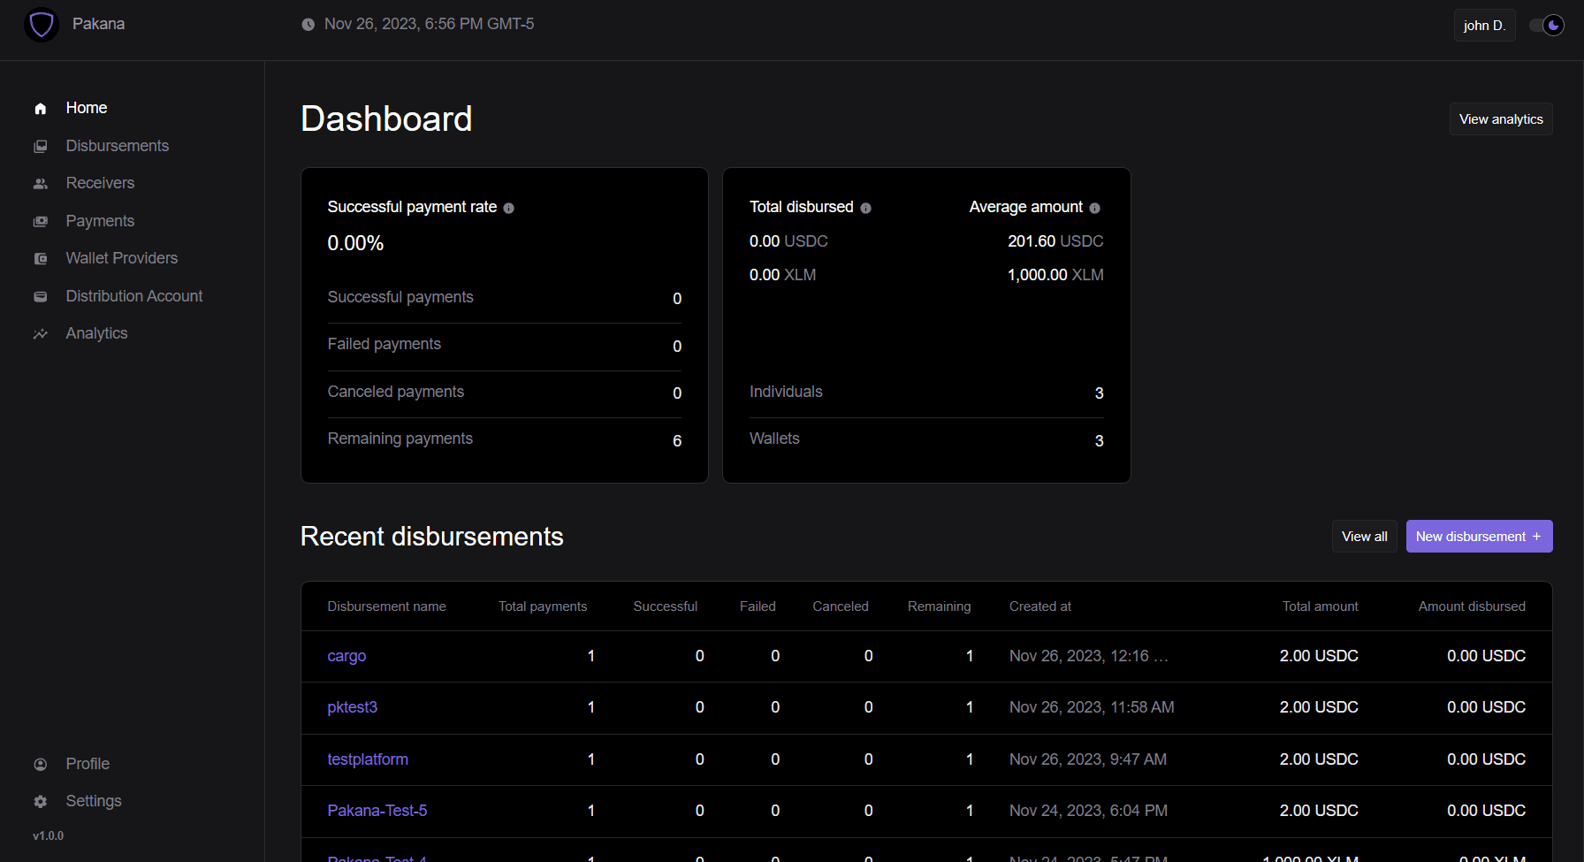Viewport: 1584px width, 862px height.
Task: Click info icon next to Average amount
Action: click(1094, 209)
